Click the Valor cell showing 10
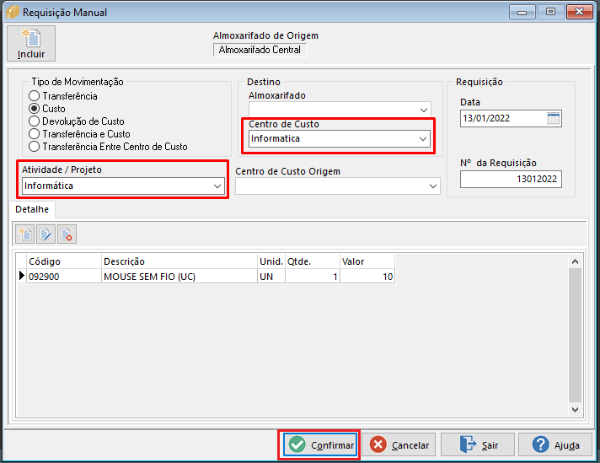The height and width of the screenshot is (463, 600). tap(367, 277)
